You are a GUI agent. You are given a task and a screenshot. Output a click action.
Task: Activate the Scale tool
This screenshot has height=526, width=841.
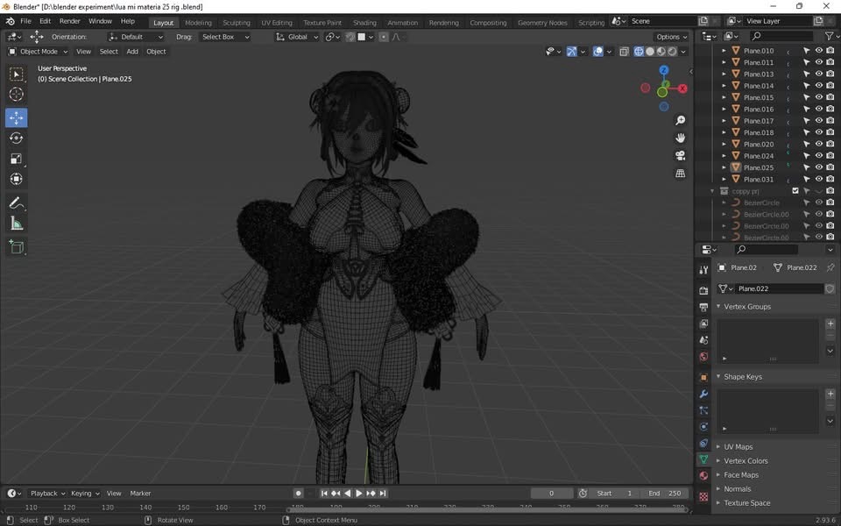(x=16, y=159)
